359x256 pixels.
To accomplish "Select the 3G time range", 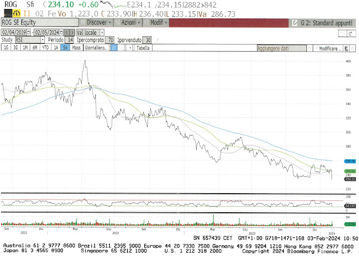I will pyautogui.click(x=16, y=48).
